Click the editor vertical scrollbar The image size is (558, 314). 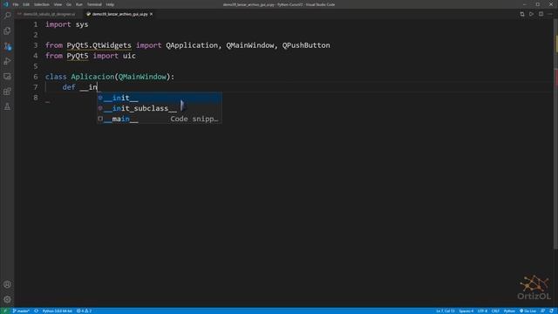[555, 135]
